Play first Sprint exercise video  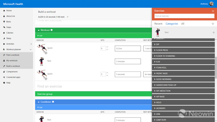pos(46,53)
